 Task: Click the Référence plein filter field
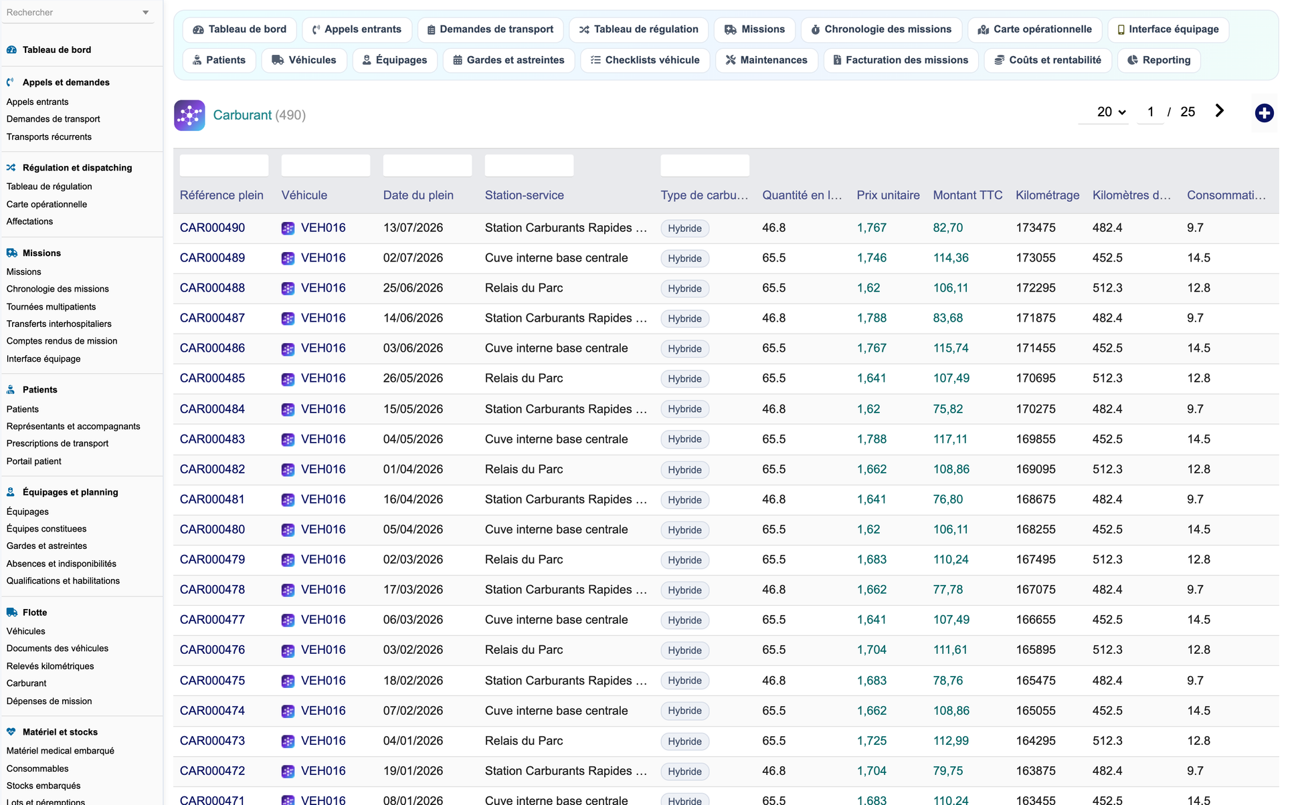(224, 165)
